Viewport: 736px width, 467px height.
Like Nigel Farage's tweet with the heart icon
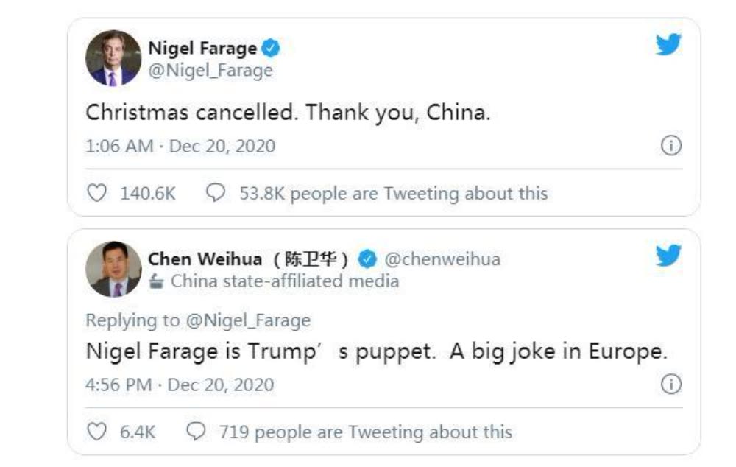point(96,193)
